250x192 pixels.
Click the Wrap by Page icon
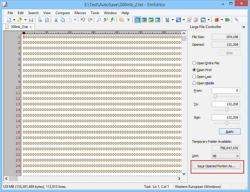point(158,20)
